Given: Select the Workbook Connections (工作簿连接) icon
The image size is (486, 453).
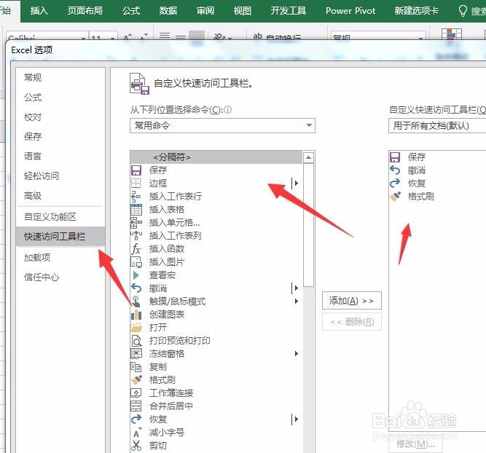Looking at the screenshot, I should pyautogui.click(x=136, y=393).
